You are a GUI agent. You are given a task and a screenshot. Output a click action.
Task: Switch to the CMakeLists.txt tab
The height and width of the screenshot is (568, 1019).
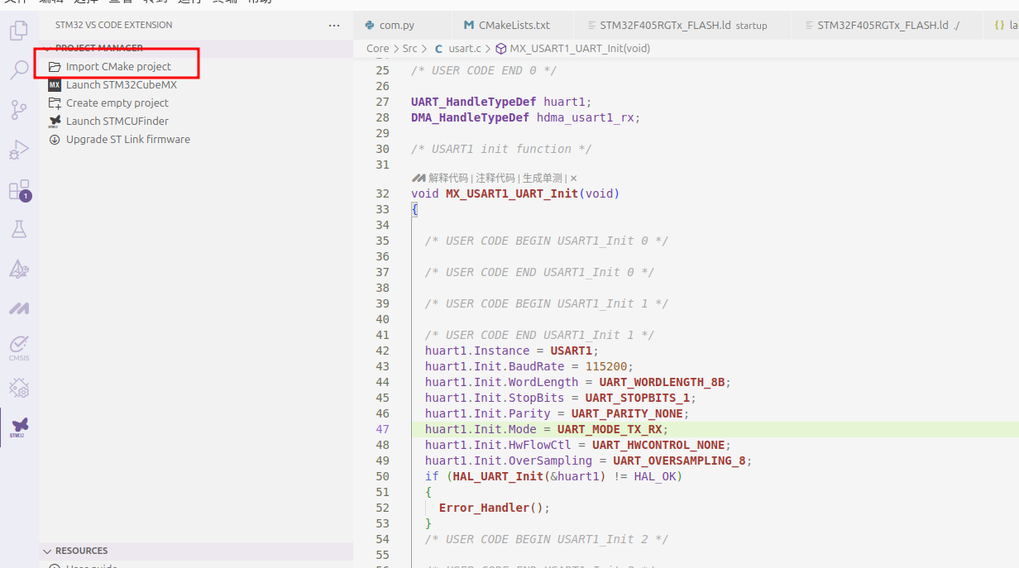[514, 26]
